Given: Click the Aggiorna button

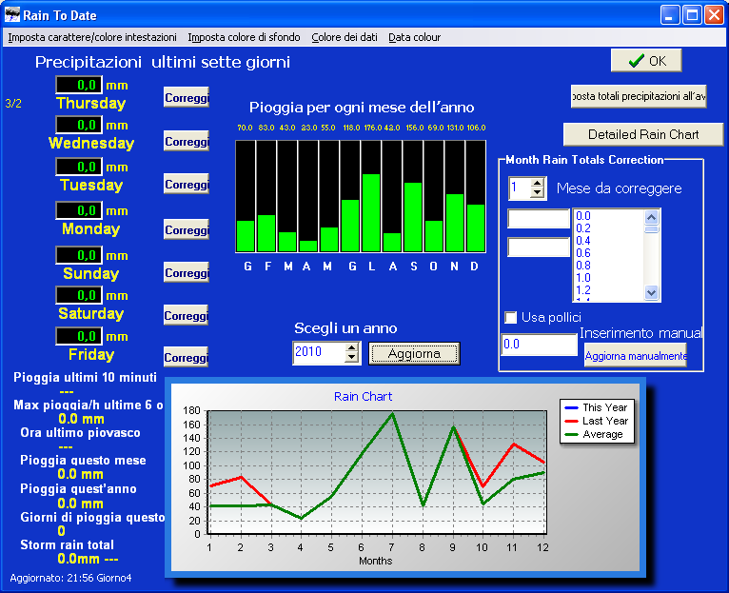Looking at the screenshot, I should pyautogui.click(x=414, y=354).
